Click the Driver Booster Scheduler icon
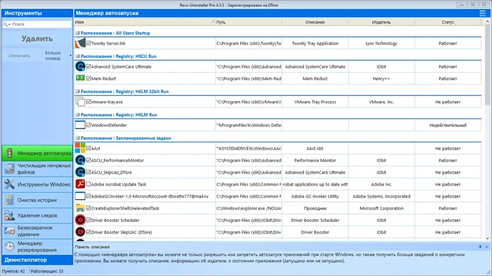The width and height of the screenshot is (492, 276). (x=80, y=220)
